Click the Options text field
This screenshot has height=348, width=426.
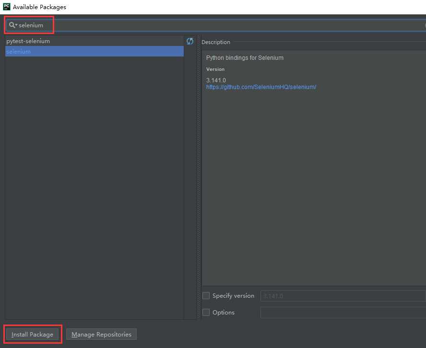343,313
